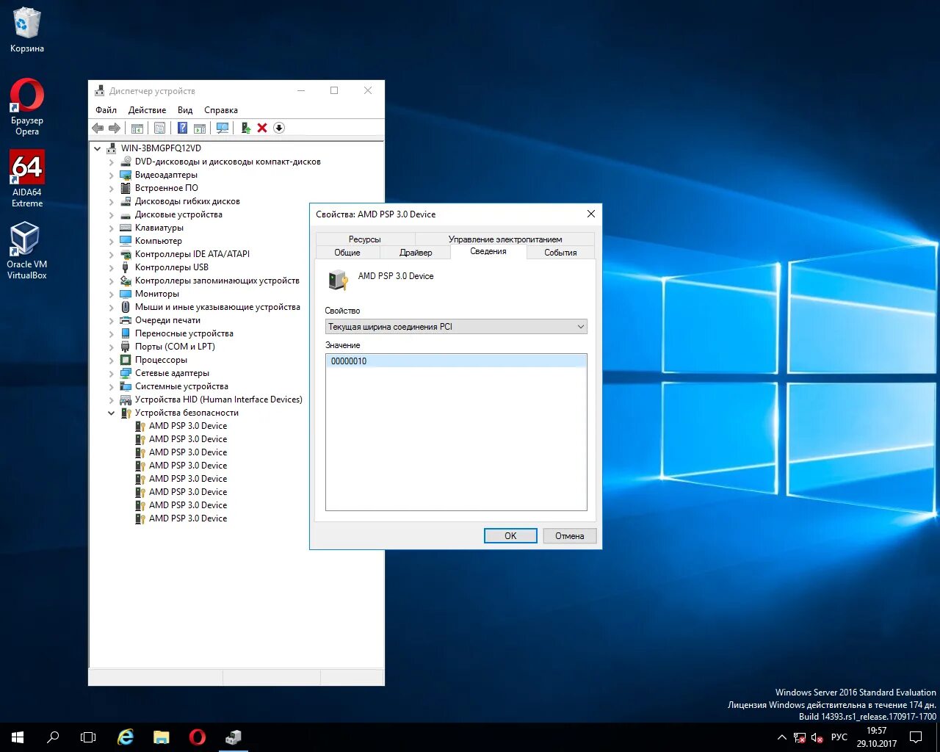Switch to the События tab

[560, 253]
